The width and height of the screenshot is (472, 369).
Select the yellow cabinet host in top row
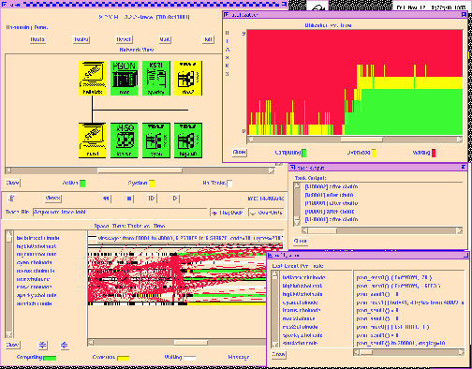click(x=188, y=78)
